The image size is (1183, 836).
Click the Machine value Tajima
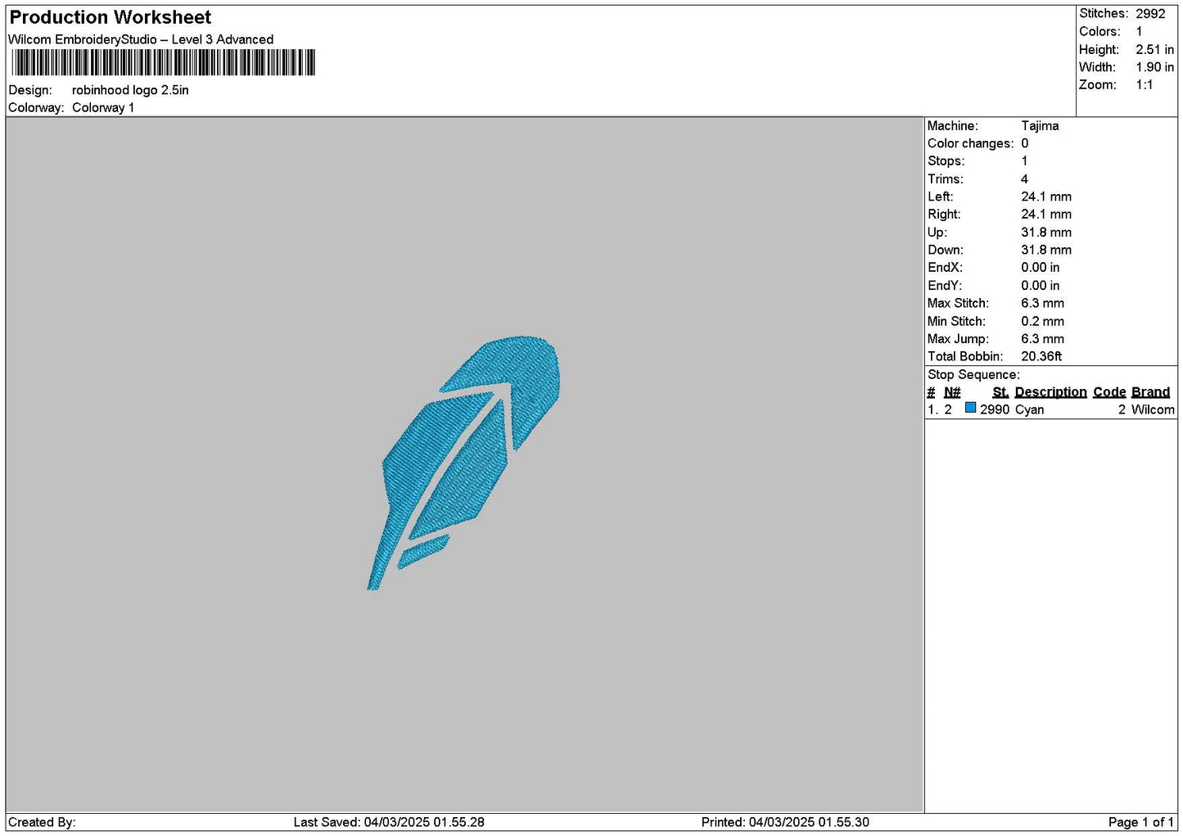pos(1040,125)
